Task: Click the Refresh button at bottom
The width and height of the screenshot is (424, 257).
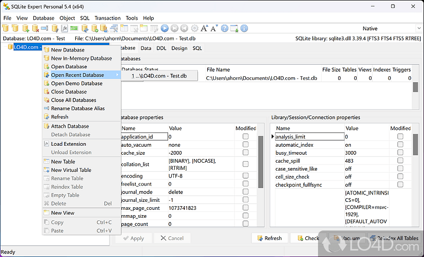Action: (x=270, y=238)
